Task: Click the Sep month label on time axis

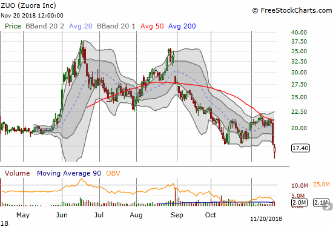Action: click(177, 215)
